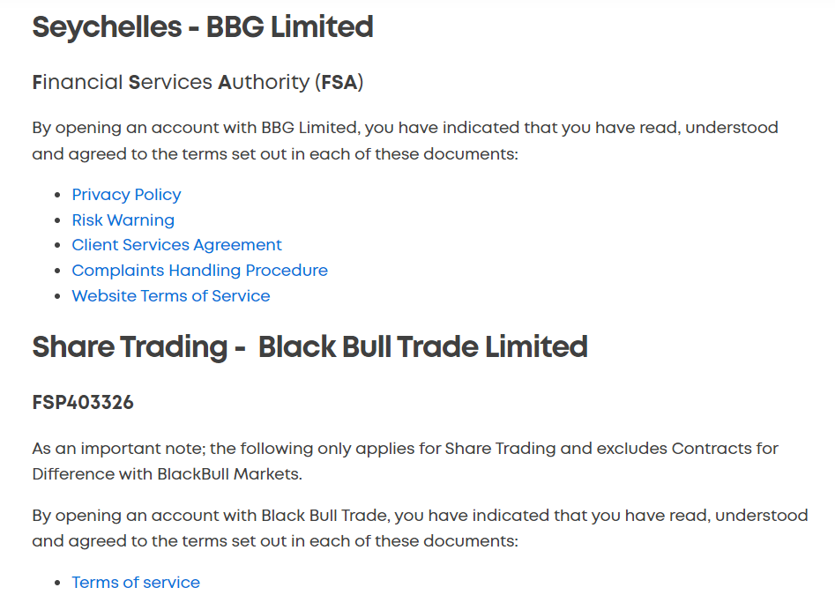Click the bullet beside Client Services Agreement
The image size is (835, 610).
(57, 245)
